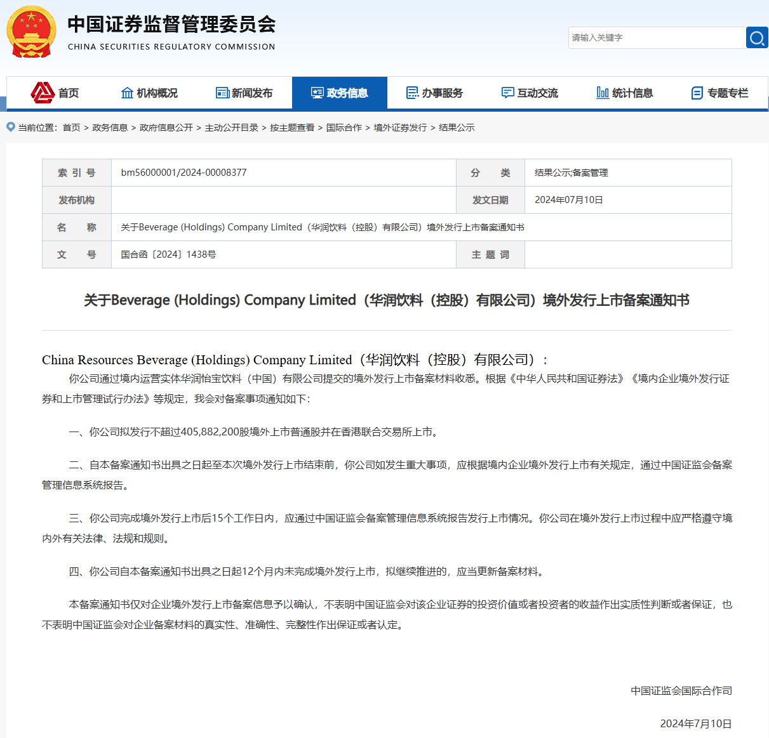
Task: Click the 中国证券监督管理委员会 site title
Action: pos(171,24)
